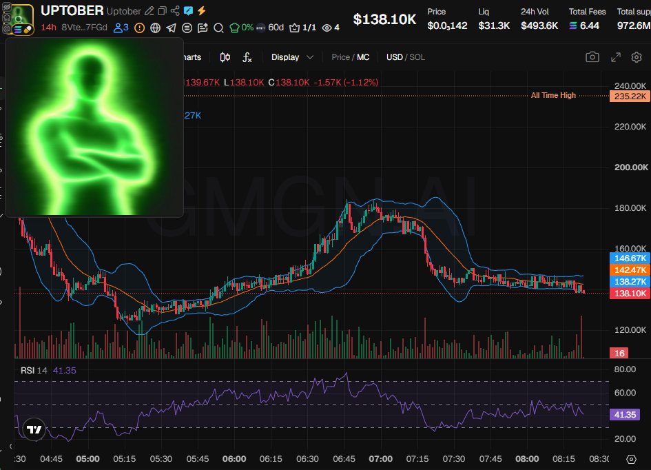This screenshot has width=651, height=470.
Task: Click the Price $0.0₃142 stat
Action: pyautogui.click(x=447, y=19)
